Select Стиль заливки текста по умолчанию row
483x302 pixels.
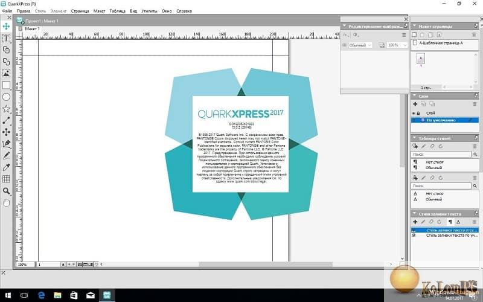coord(445,236)
